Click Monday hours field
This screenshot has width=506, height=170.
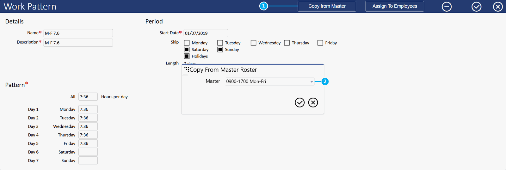click(88, 109)
